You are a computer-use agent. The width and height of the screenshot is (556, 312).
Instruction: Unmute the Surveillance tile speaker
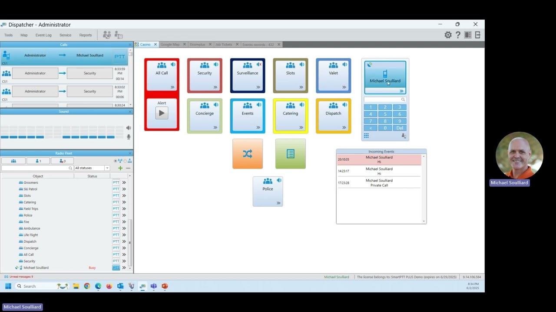tap(259, 65)
